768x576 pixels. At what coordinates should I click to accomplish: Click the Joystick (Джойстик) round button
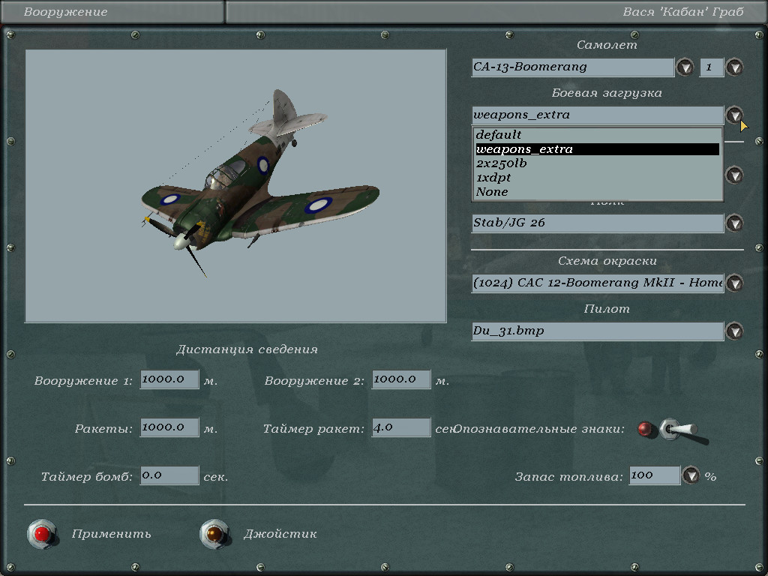(214, 534)
